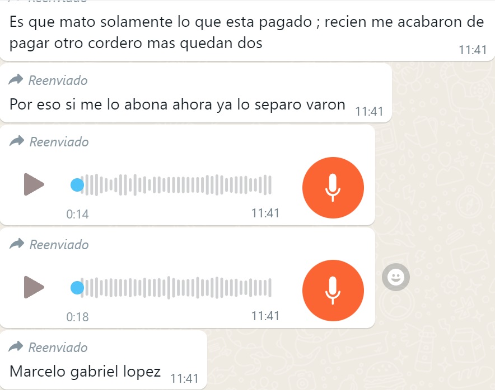Click the blue seek dot on the 0:14 audio
495x390 pixels.
coord(77,185)
